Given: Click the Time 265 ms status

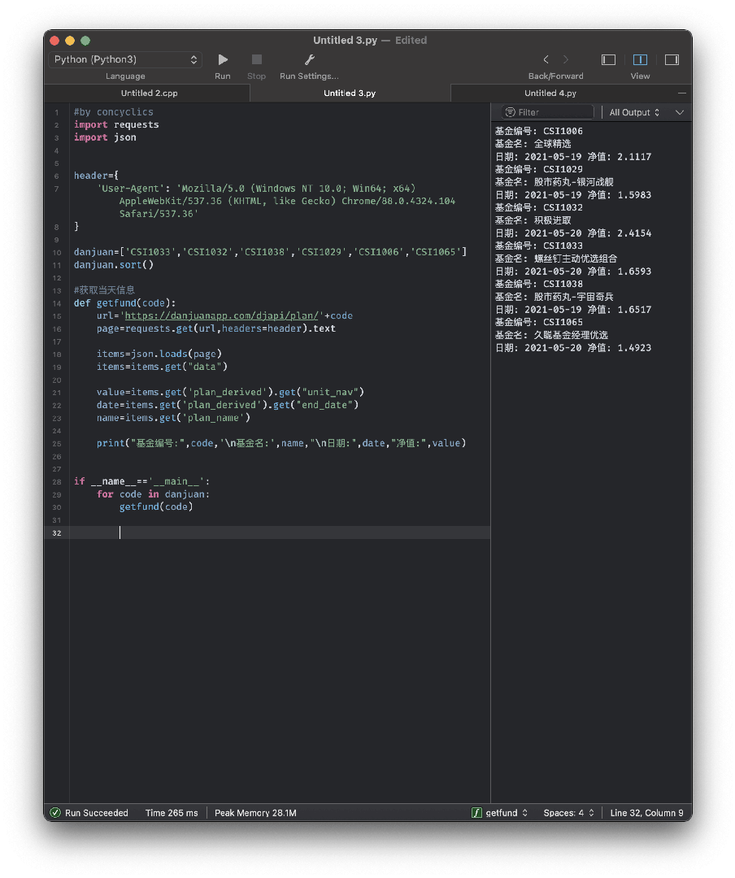Looking at the screenshot, I should point(172,813).
